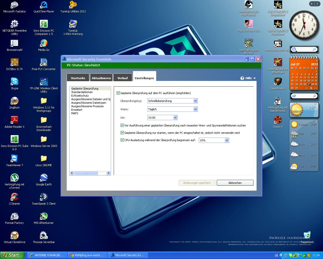This screenshot has width=323, height=259.
Task: Click scroll left arrow in settings list
Action: click(72, 173)
